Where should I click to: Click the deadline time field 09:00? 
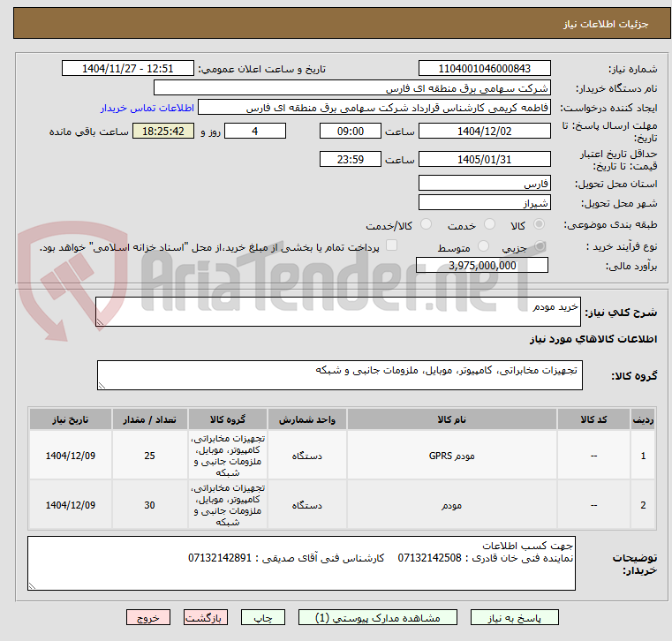(351, 131)
